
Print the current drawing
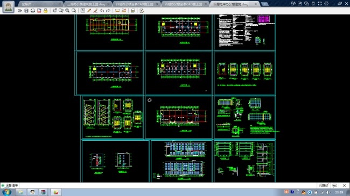[x=33, y=11]
